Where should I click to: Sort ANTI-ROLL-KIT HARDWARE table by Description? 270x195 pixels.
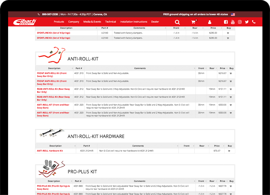(55, 146)
